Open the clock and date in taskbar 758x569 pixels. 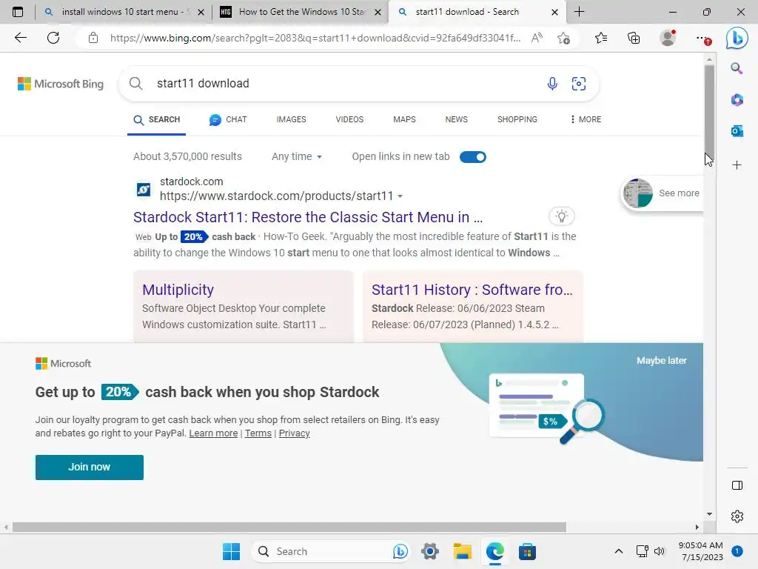(700, 551)
